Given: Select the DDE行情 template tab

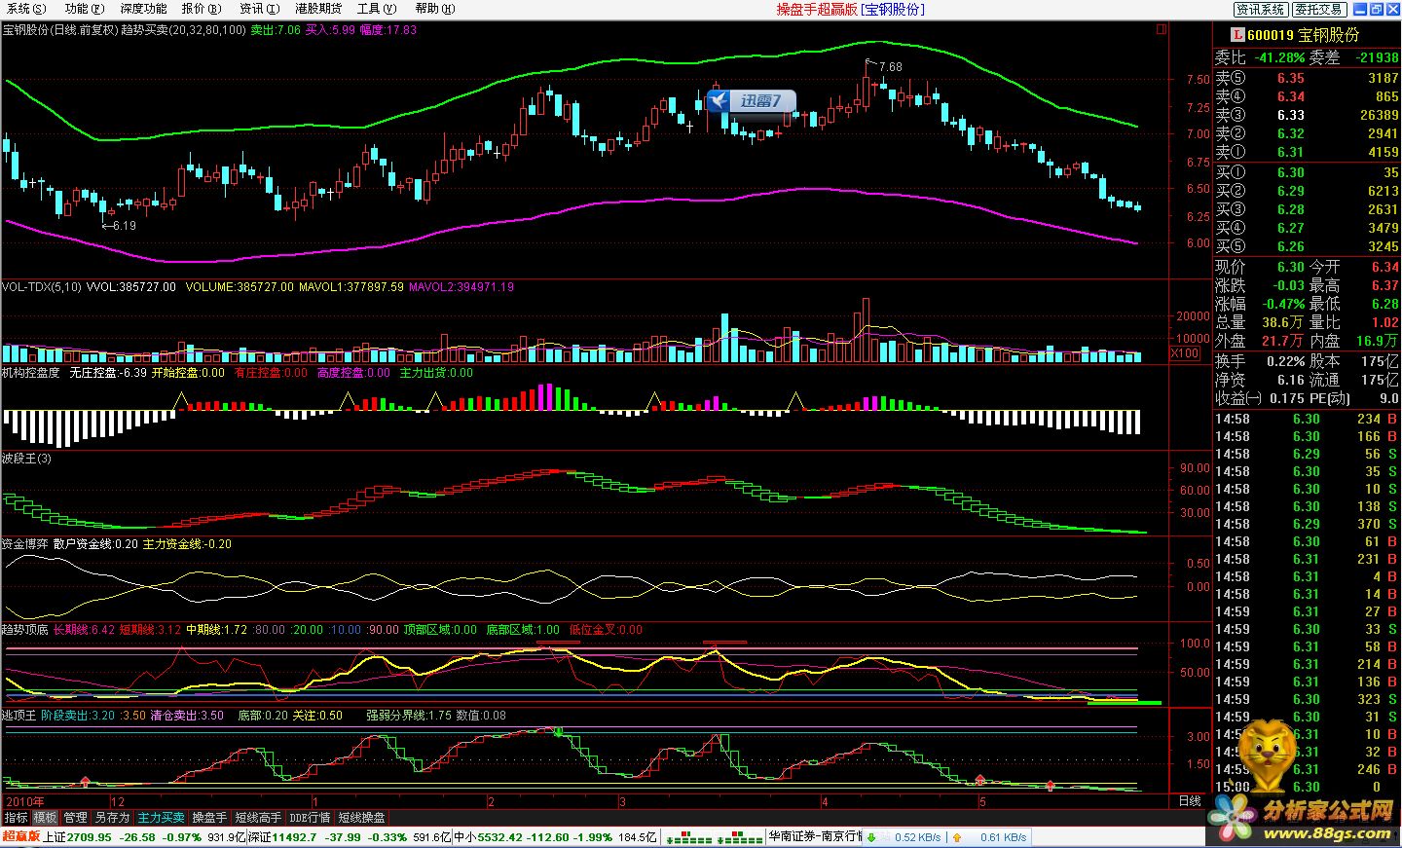Looking at the screenshot, I should [310, 818].
